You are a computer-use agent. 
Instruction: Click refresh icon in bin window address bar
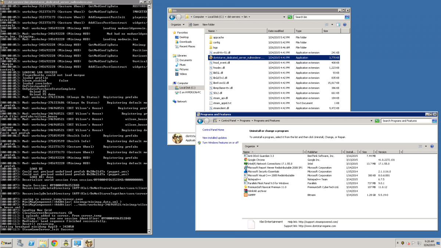pos(290,17)
